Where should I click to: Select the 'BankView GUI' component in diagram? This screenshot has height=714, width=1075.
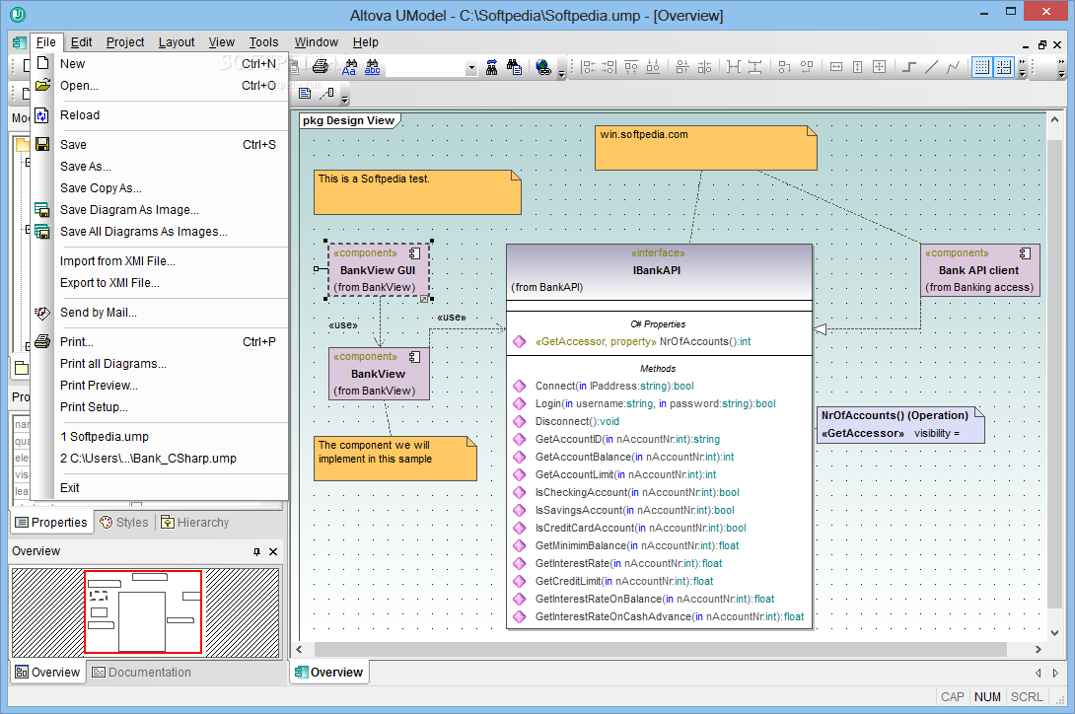(x=378, y=270)
